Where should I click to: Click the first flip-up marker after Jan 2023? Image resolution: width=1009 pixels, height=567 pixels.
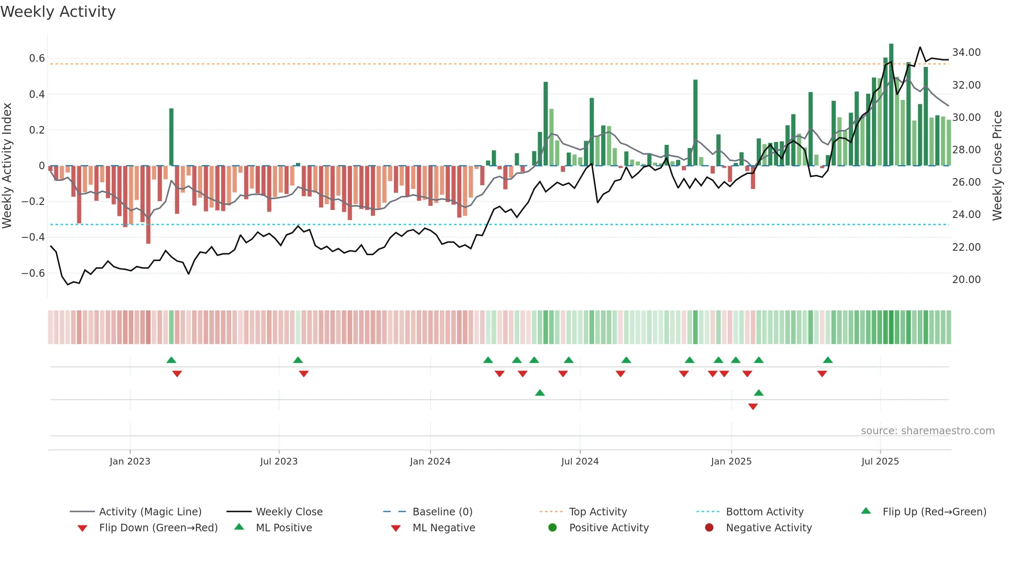171,360
